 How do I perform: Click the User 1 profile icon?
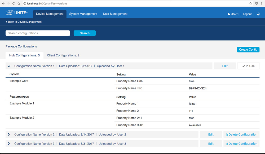[x=229, y=14]
